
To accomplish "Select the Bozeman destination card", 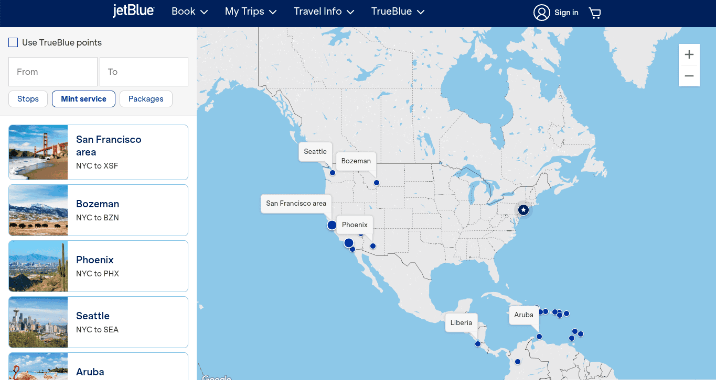I will coord(98,210).
